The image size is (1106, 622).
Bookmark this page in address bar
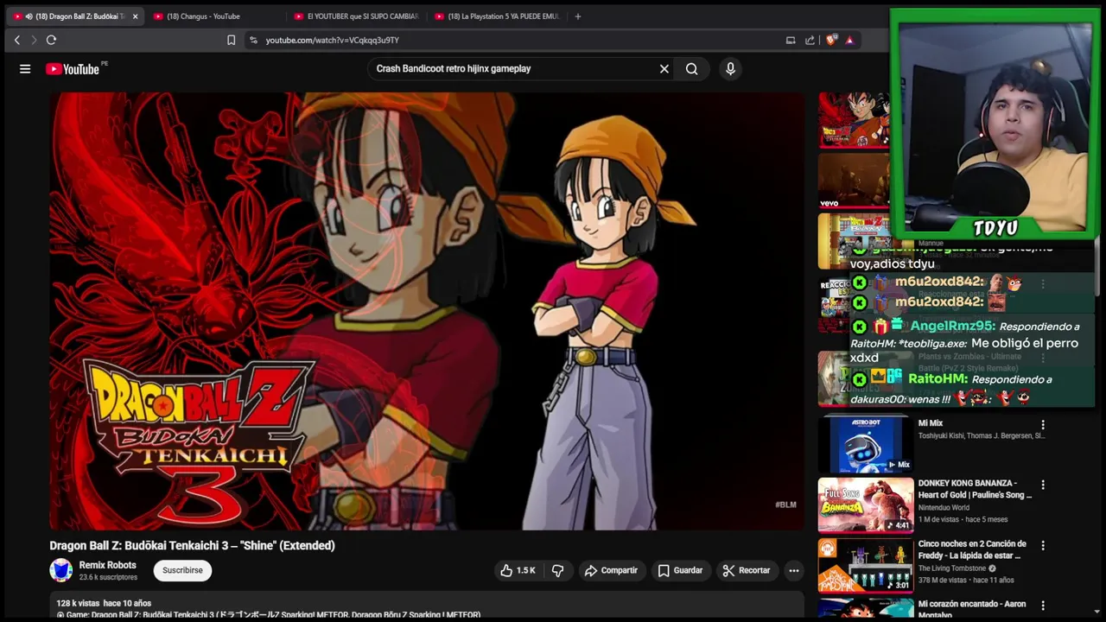231,40
